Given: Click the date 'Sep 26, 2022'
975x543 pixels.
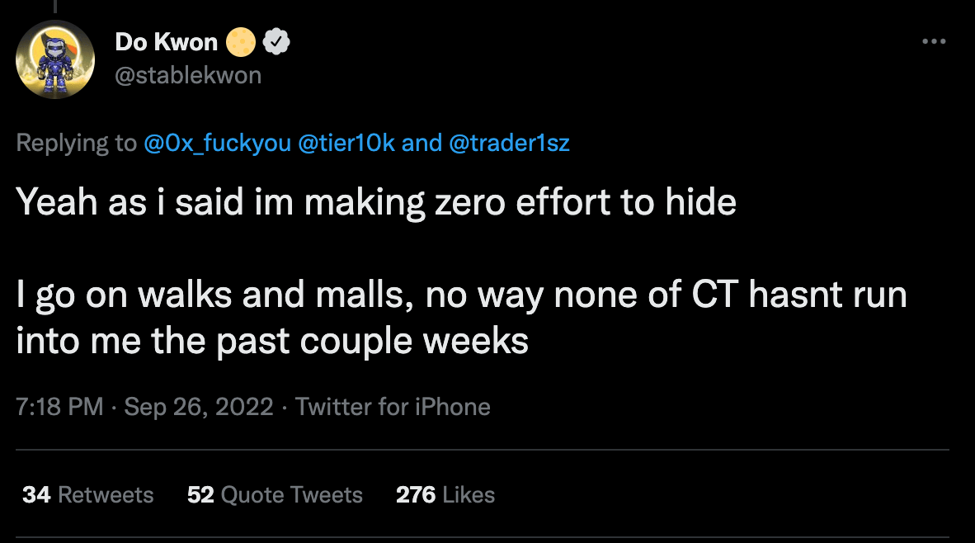Looking at the screenshot, I should (x=198, y=407).
